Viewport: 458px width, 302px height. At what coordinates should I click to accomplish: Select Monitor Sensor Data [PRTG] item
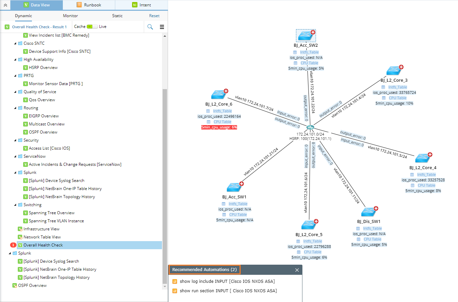click(x=56, y=84)
